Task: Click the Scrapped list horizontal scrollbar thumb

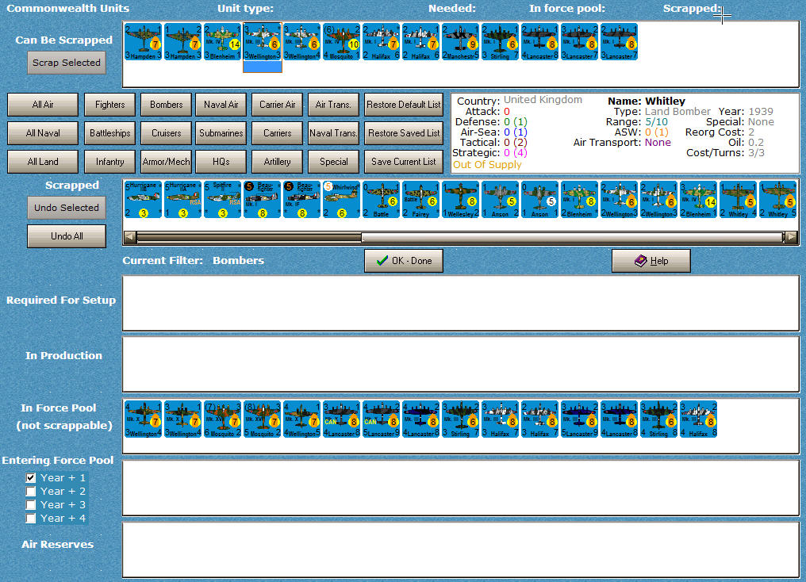Action: pyautogui.click(x=572, y=237)
